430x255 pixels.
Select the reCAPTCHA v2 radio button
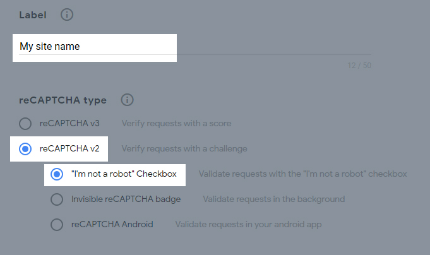25,149
